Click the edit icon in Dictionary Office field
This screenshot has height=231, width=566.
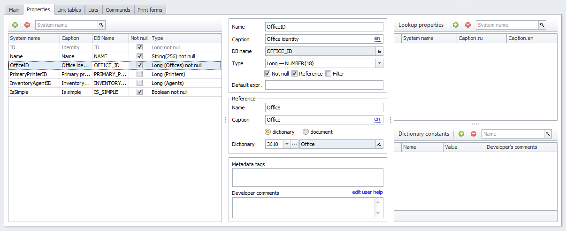(379, 144)
